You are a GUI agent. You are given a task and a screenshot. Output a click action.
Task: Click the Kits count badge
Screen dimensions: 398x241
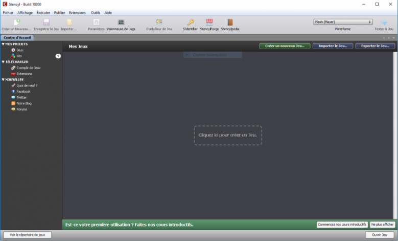tap(58, 56)
